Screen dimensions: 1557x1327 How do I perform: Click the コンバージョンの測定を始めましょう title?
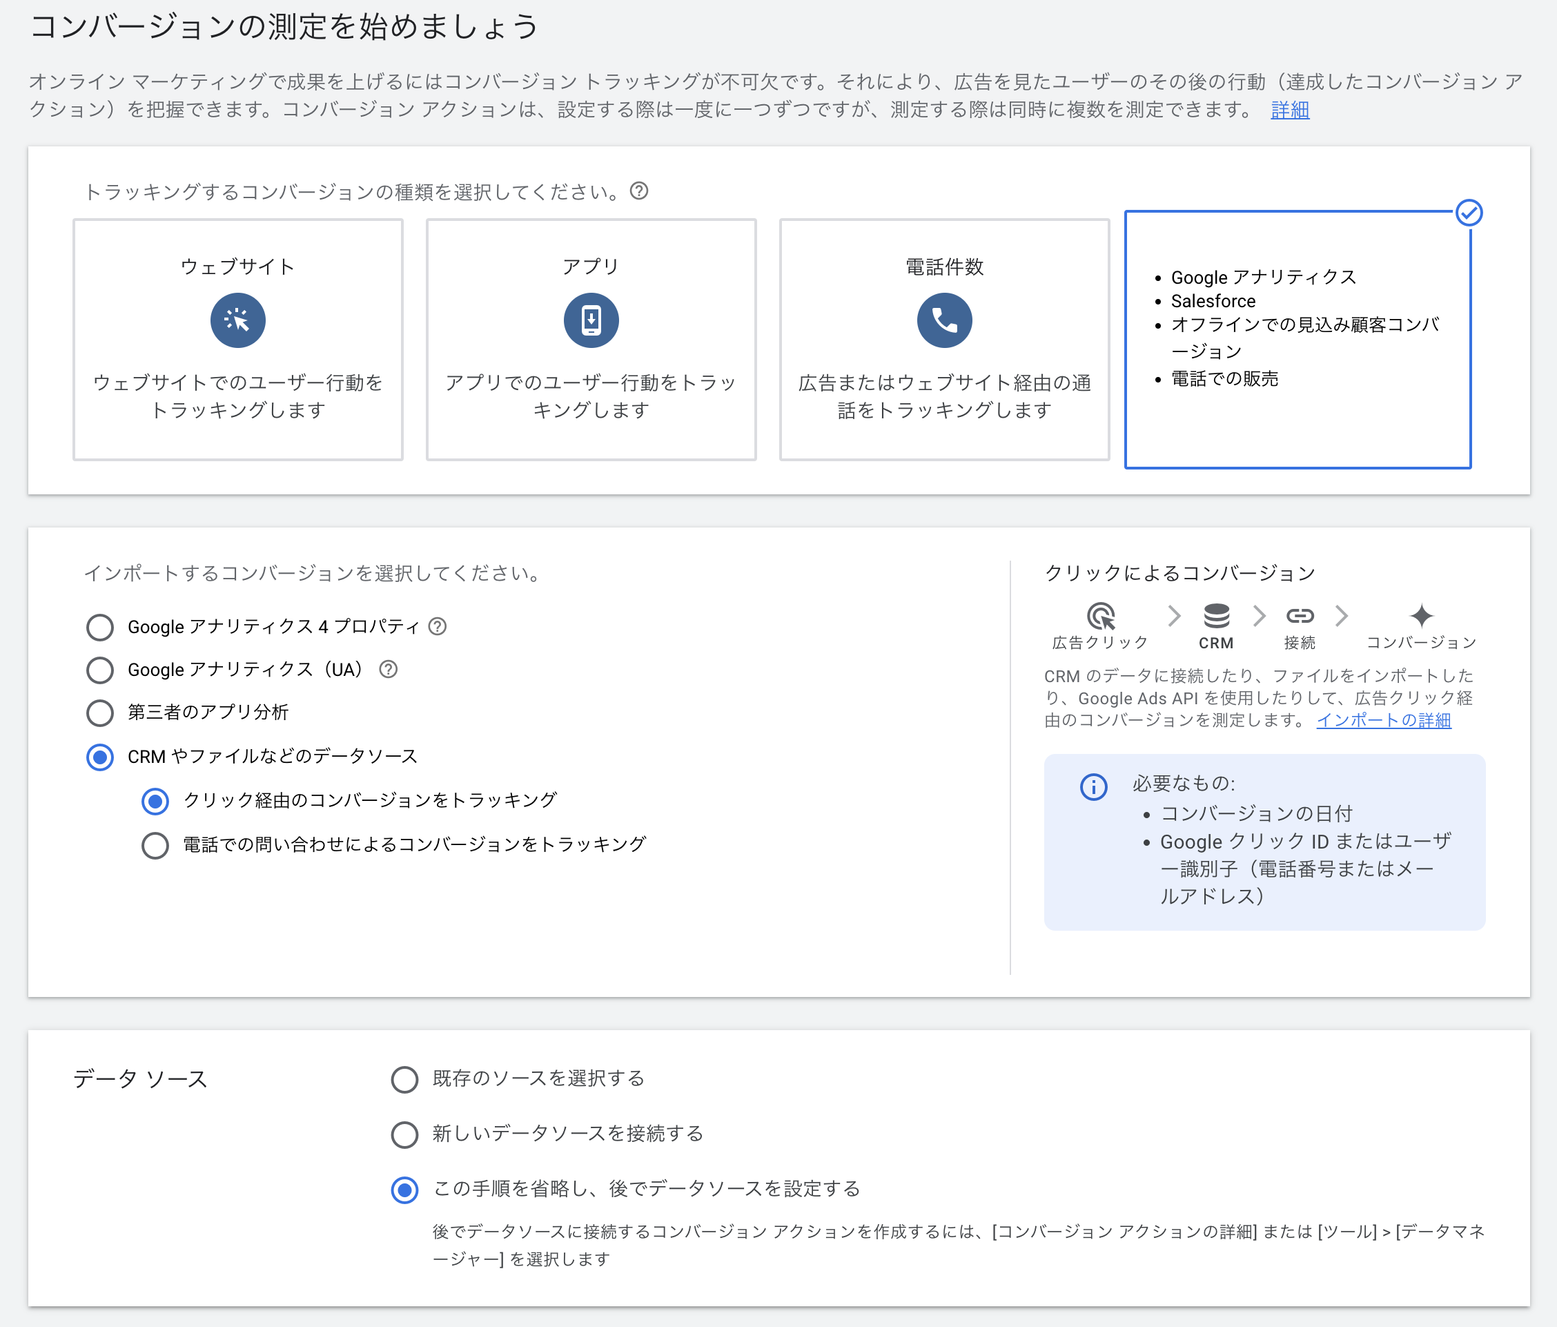[x=284, y=27]
